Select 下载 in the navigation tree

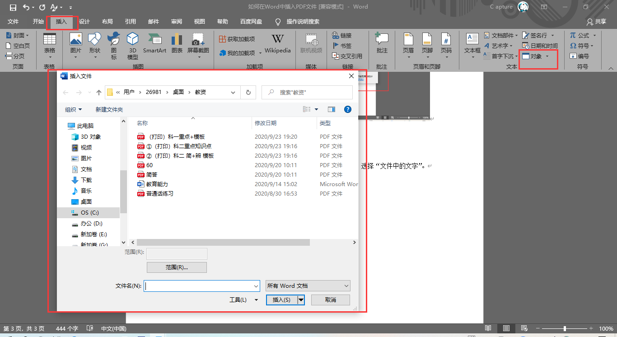coord(86,180)
